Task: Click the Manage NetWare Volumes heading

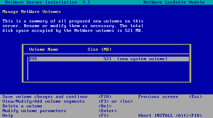Action: click(32, 12)
